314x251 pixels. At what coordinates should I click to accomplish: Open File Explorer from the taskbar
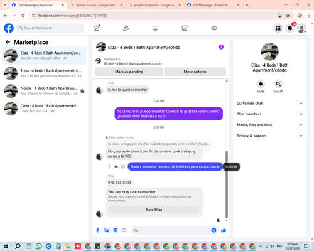(68, 247)
